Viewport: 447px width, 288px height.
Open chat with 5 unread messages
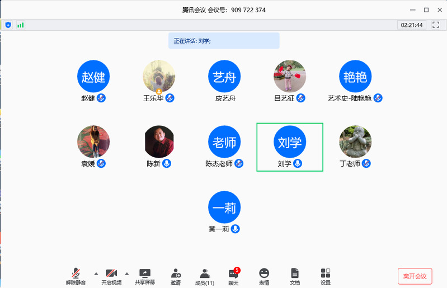233,276
